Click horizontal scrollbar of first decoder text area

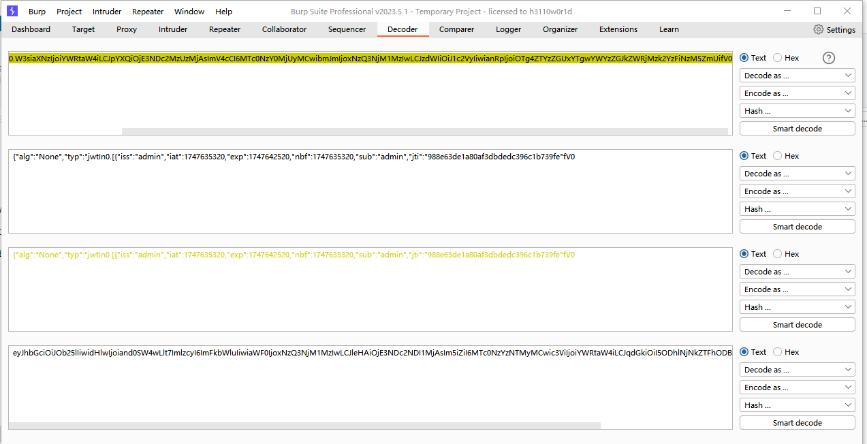pos(424,131)
